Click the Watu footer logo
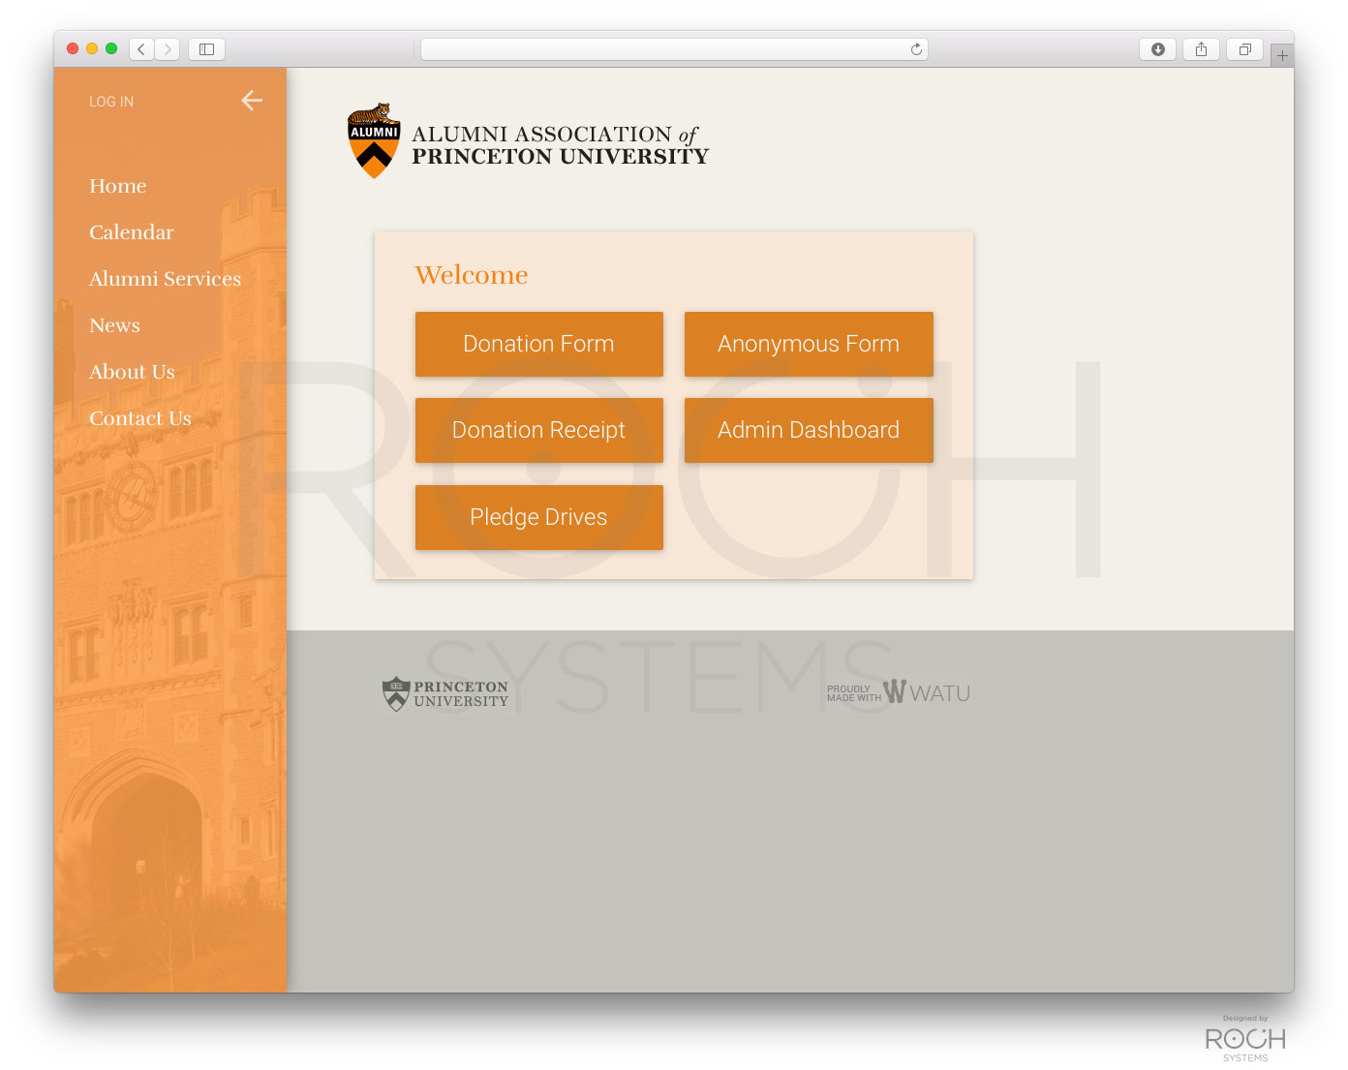 [x=899, y=692]
